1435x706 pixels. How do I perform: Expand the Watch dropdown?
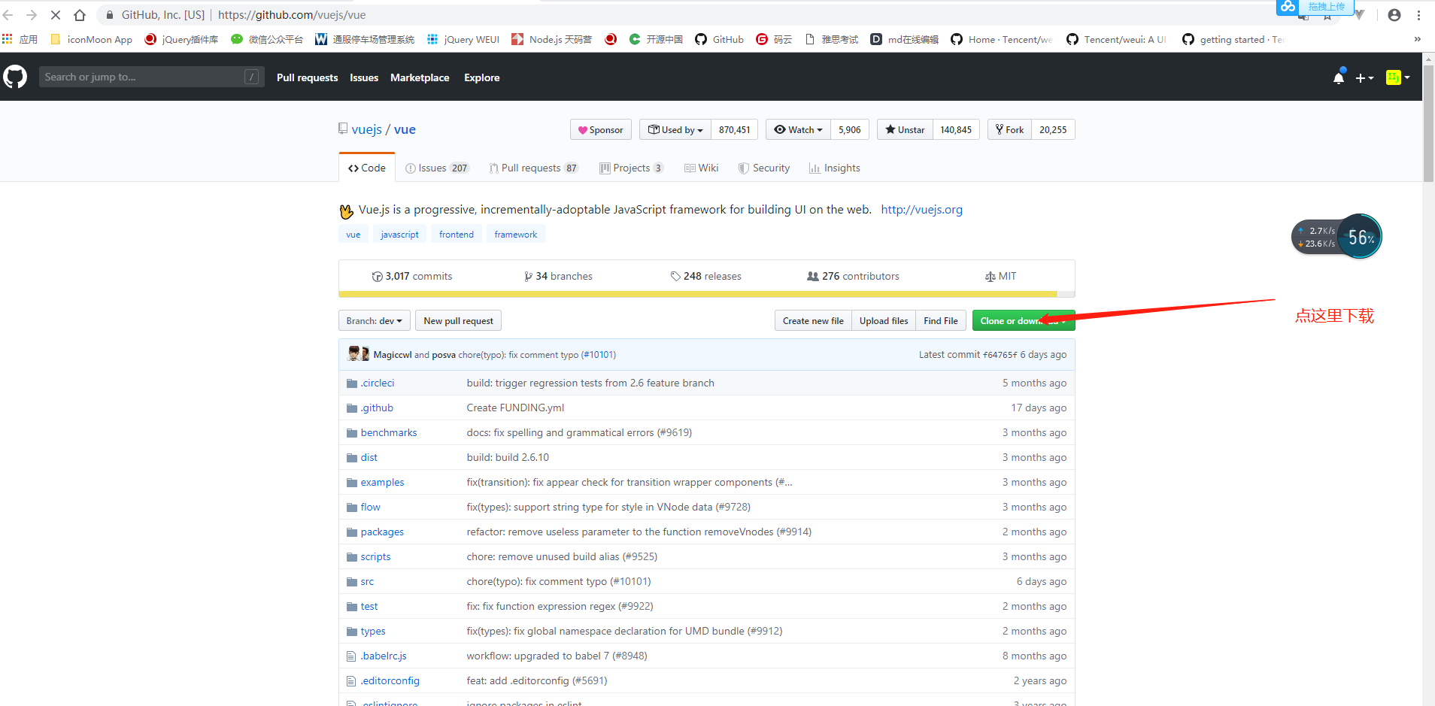(798, 129)
